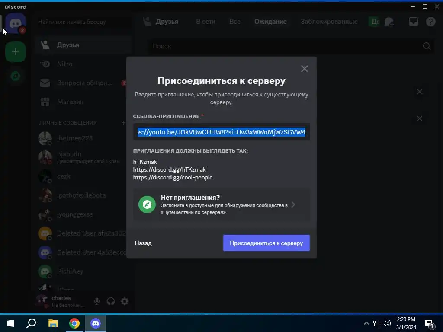
Task: Open the Help question mark icon
Action: pyautogui.click(x=430, y=22)
